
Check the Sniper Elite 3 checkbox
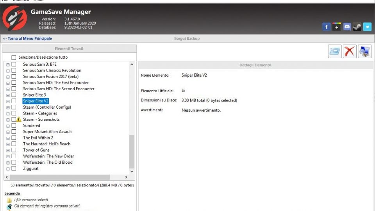pyautogui.click(x=14, y=95)
